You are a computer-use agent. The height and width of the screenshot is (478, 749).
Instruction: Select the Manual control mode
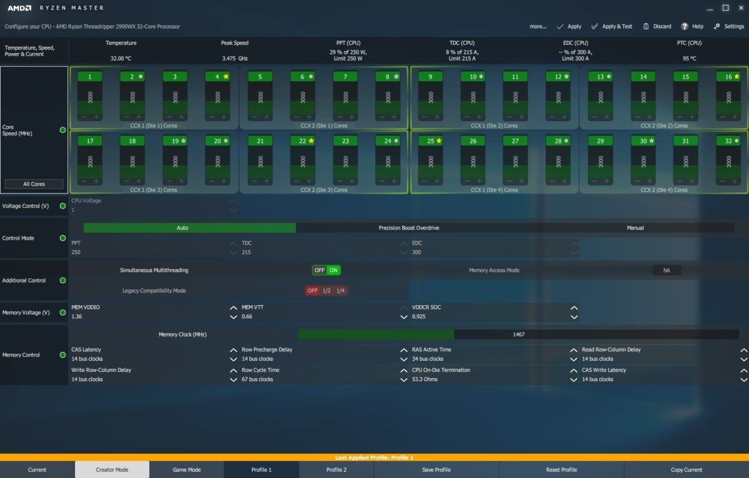coord(635,228)
